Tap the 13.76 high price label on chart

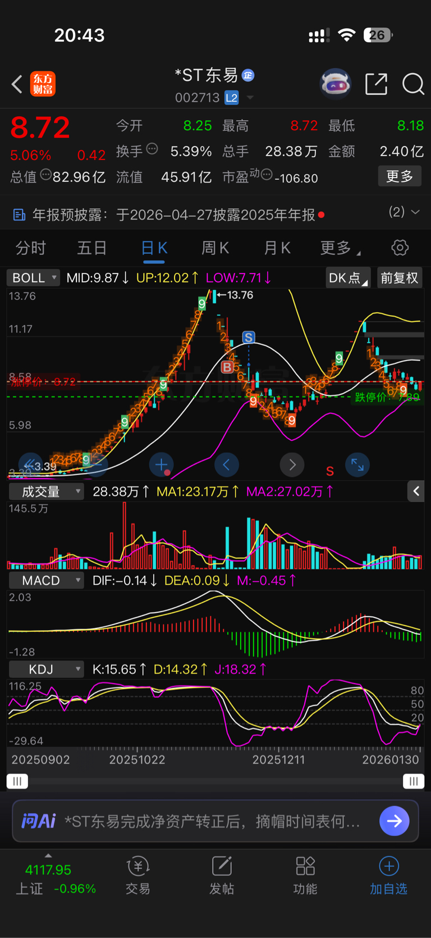pos(240,295)
